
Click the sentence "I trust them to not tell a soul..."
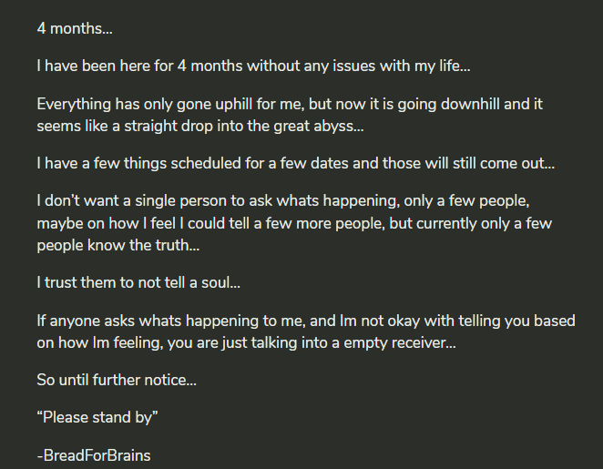coord(138,283)
